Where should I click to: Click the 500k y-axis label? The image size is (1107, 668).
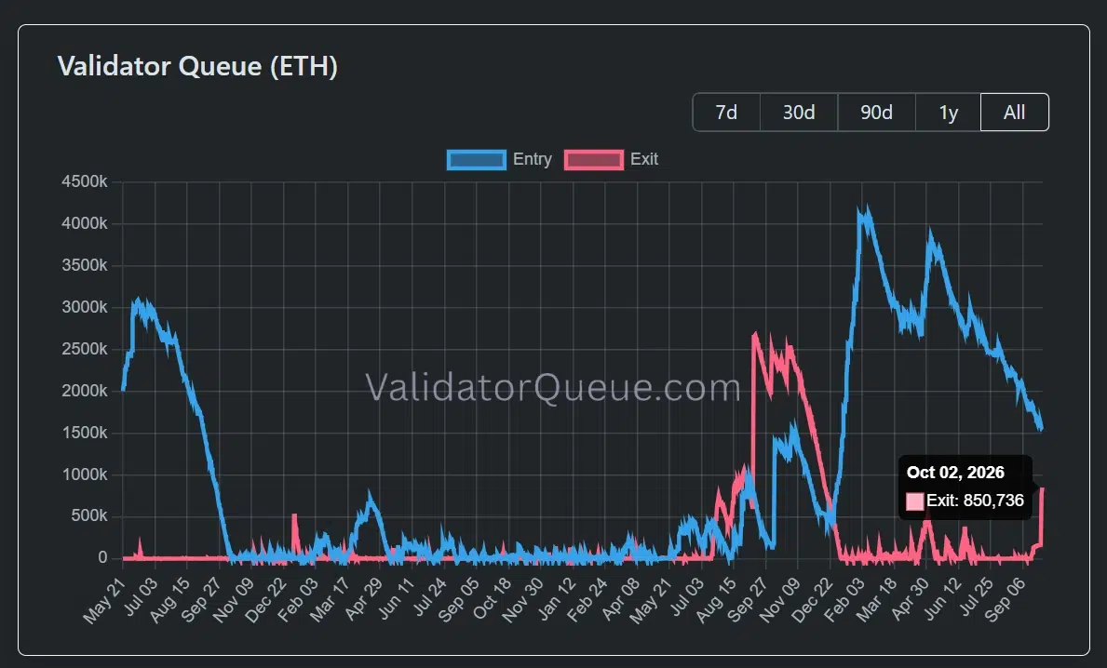pos(89,516)
